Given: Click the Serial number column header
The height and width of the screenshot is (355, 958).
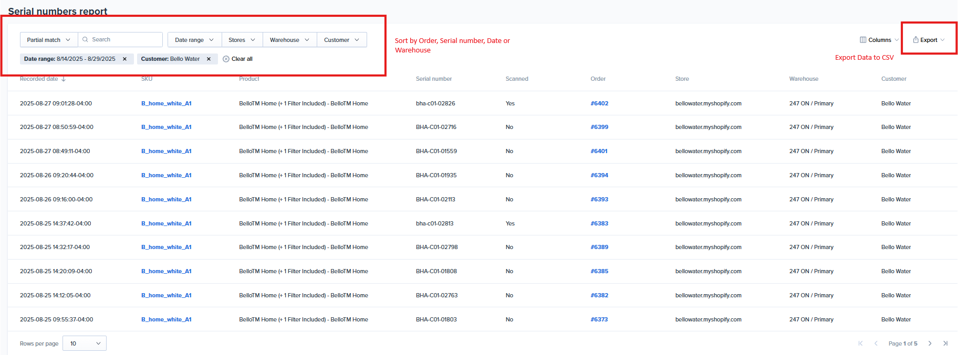Looking at the screenshot, I should tap(434, 79).
